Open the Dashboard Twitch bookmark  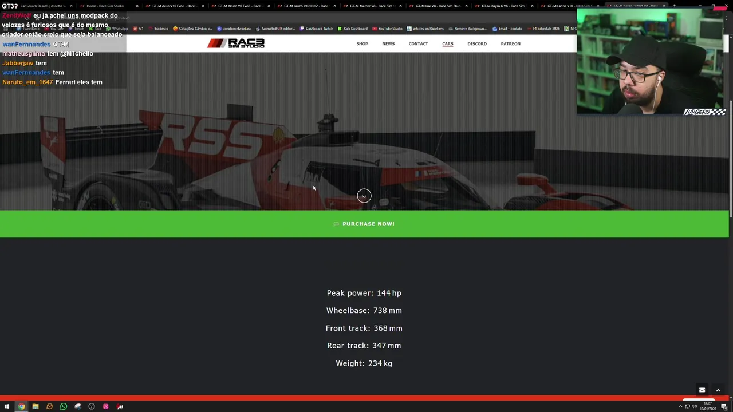tap(317, 29)
